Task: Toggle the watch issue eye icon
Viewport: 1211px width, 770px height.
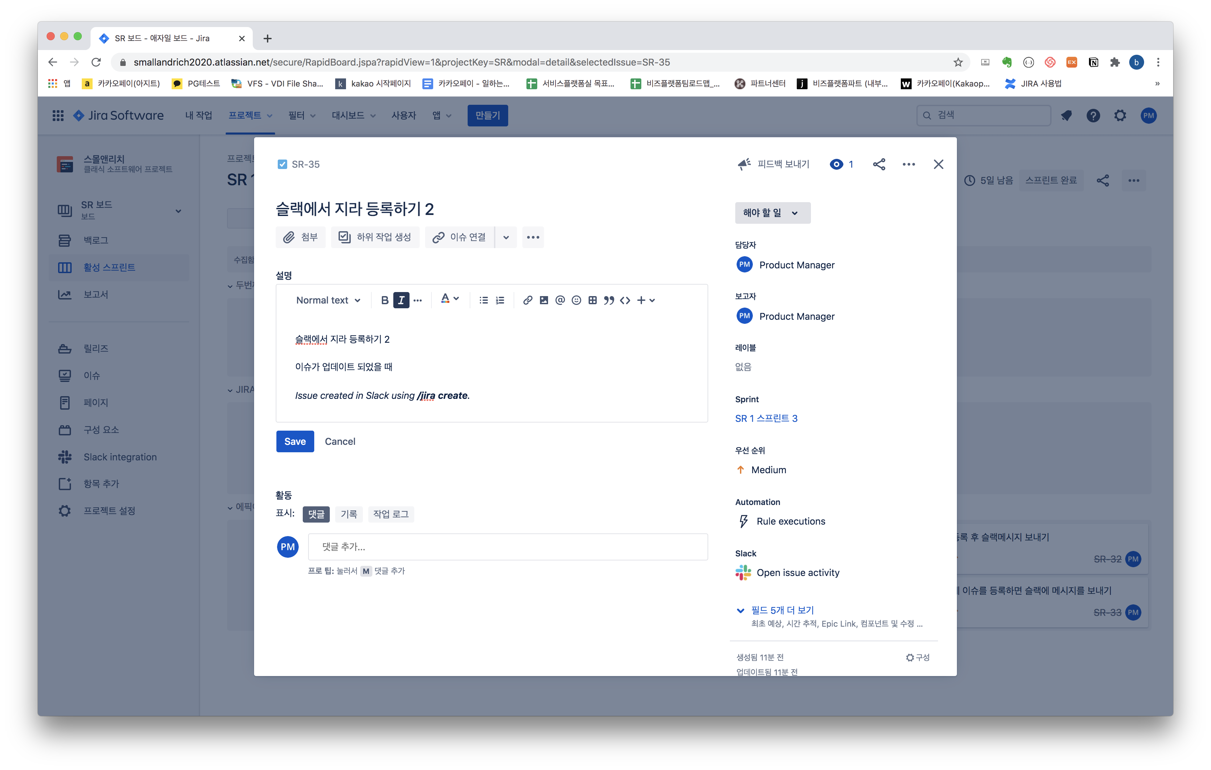Action: 836,165
